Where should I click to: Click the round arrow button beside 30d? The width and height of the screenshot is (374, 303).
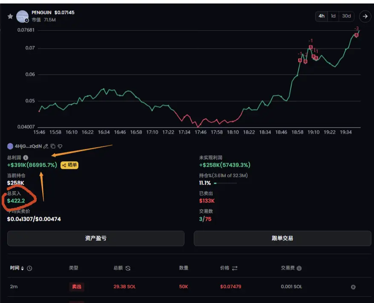point(365,16)
